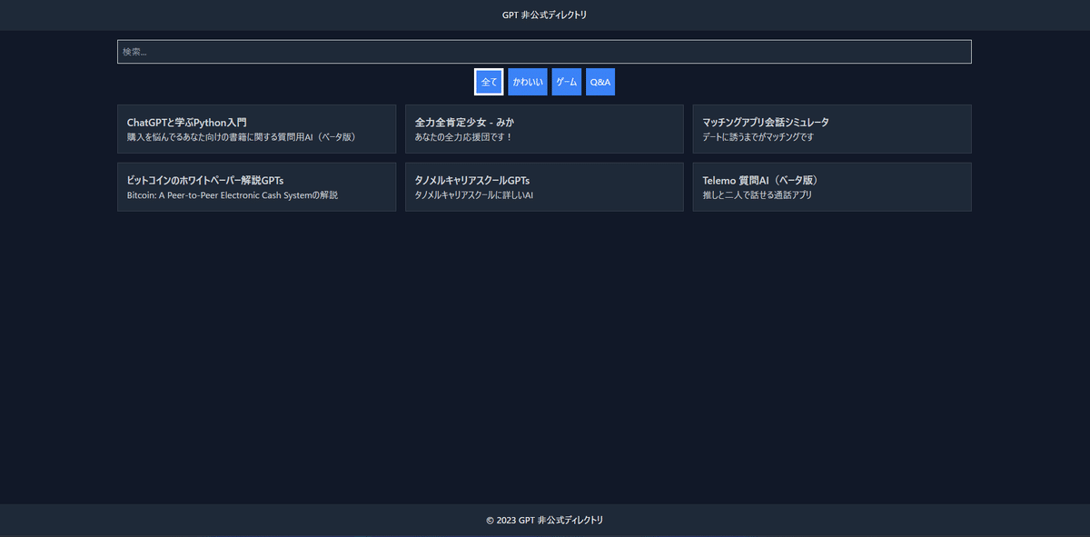The image size is (1090, 537).
Task: Open the ビットコインのホワイトペーパー解説GPTs card
Action: (256, 187)
